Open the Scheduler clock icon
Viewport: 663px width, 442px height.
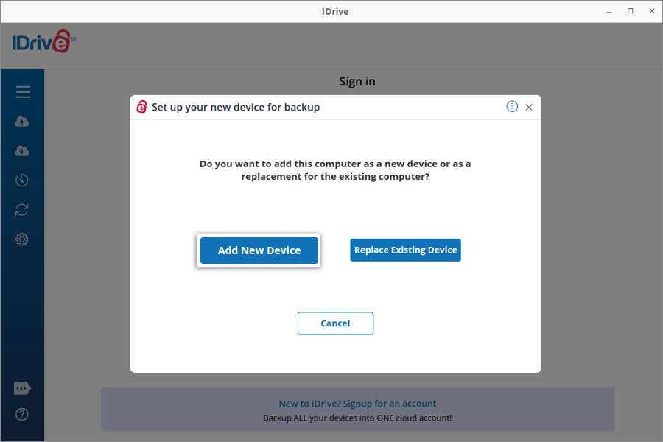pos(22,180)
